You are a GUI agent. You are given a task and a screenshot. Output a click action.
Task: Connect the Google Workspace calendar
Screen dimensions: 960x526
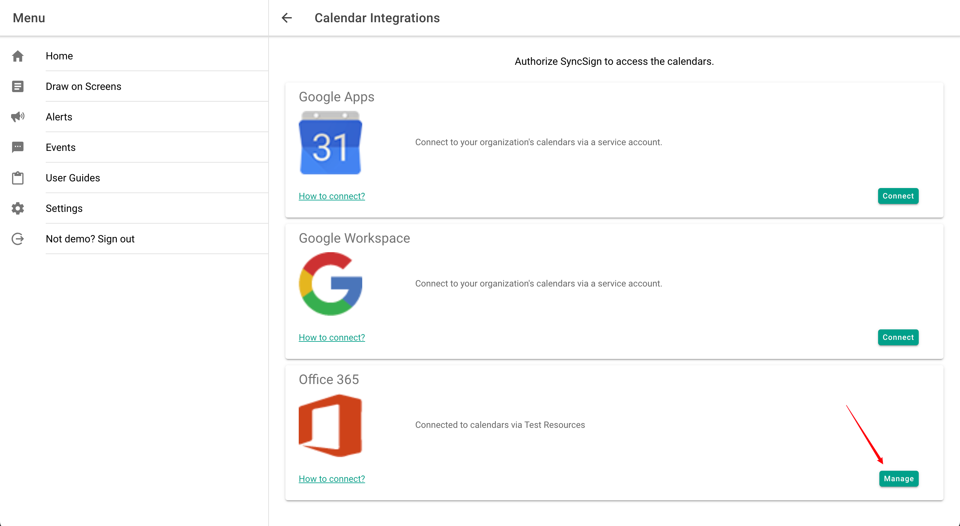tap(898, 337)
